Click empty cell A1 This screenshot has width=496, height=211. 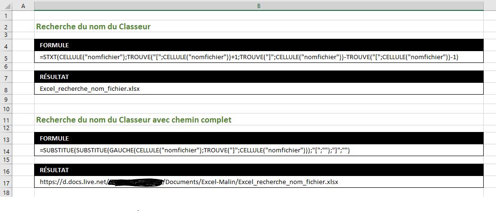tap(23, 16)
